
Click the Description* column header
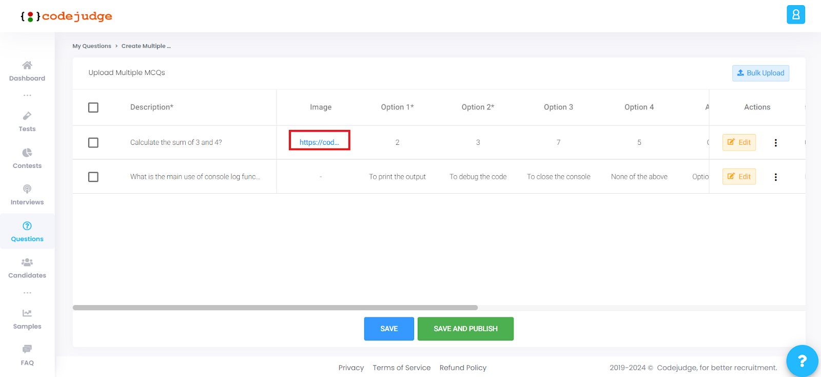click(x=152, y=107)
